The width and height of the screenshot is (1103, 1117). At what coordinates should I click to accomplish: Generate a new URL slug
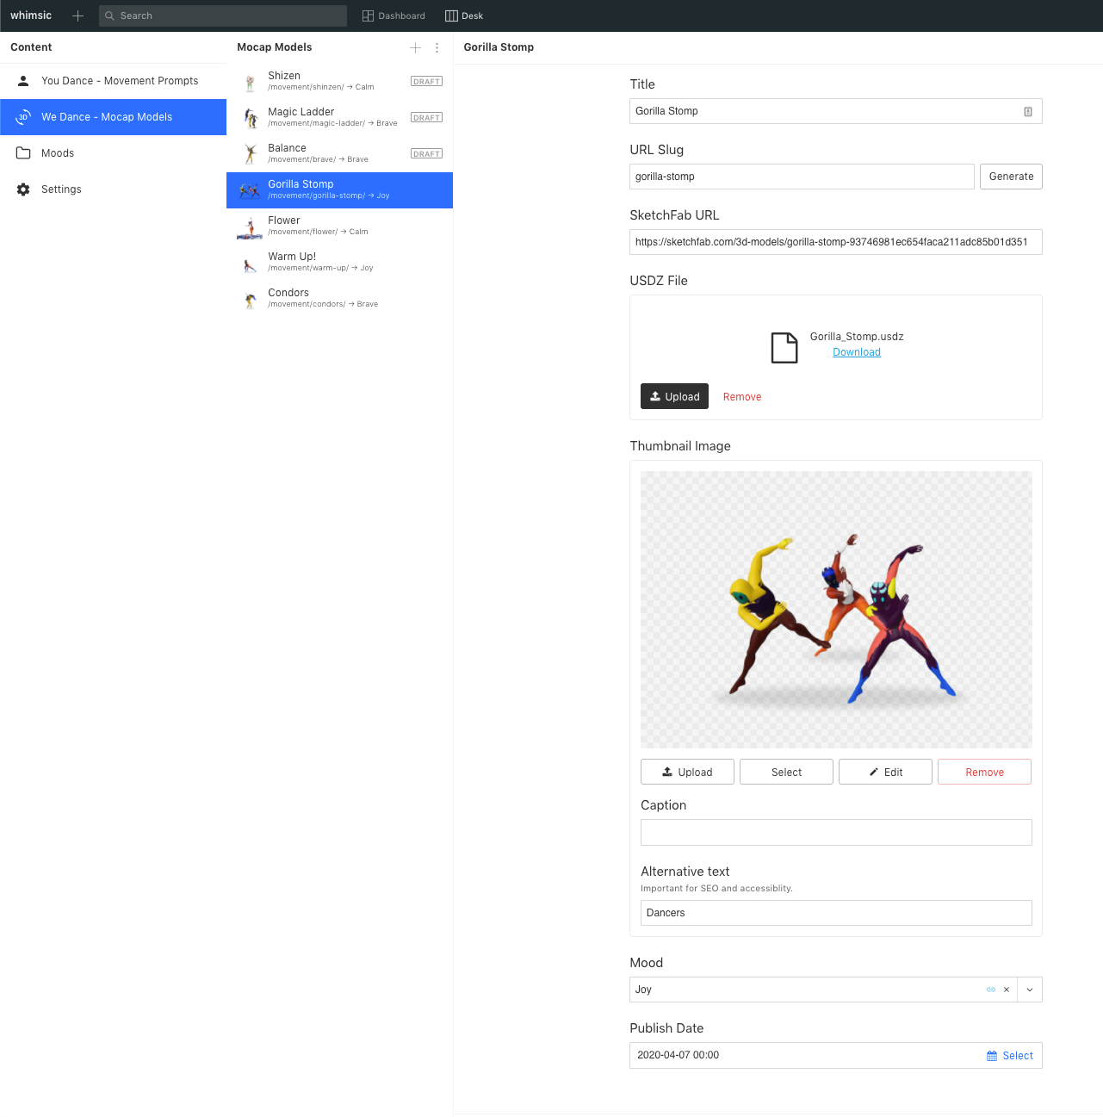pyautogui.click(x=1011, y=177)
